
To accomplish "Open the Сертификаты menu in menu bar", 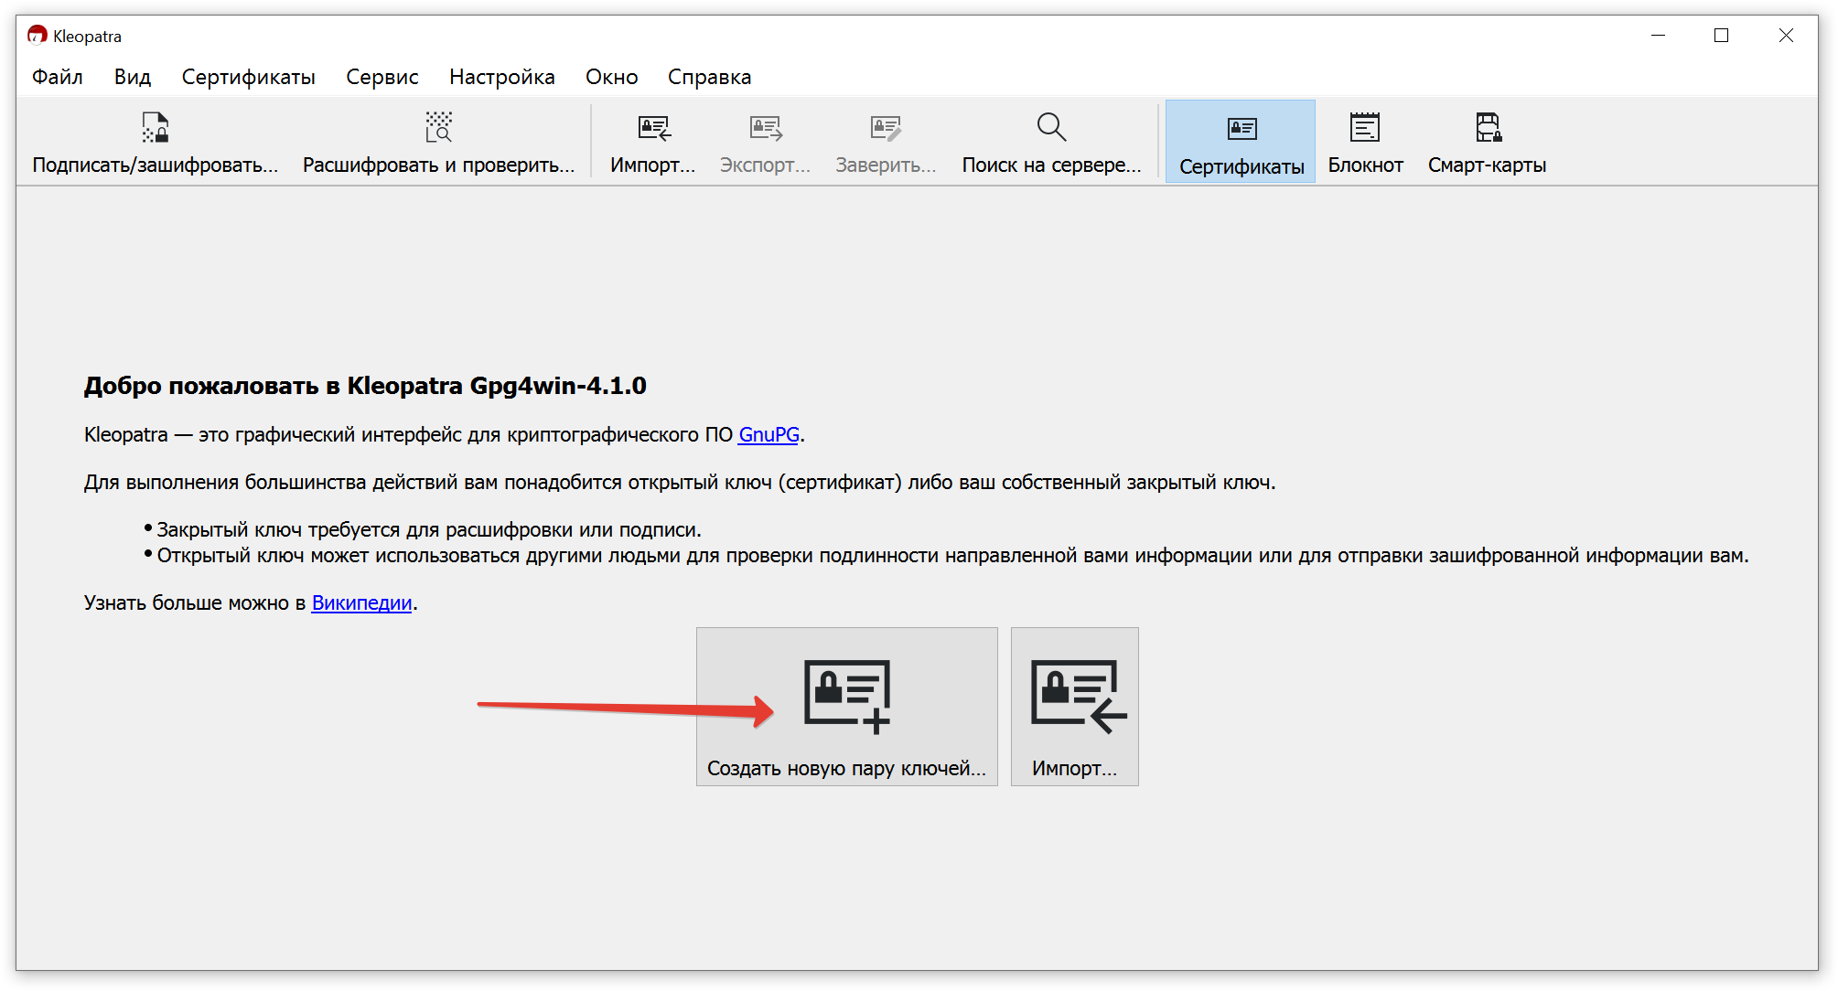I will coord(248,77).
